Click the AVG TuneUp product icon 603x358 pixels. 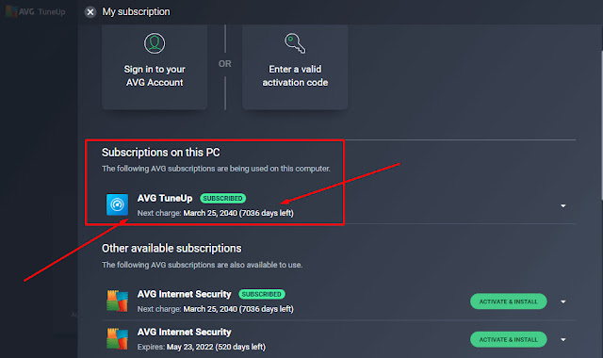coord(117,204)
